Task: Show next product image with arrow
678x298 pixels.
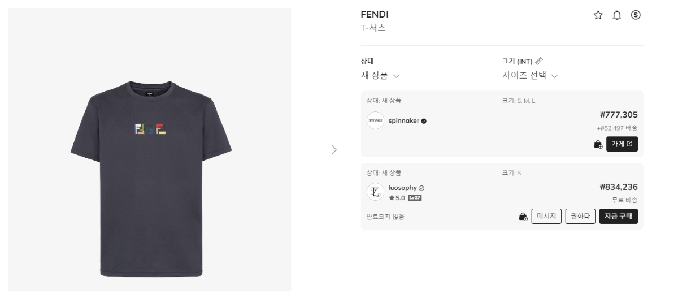Action: (x=334, y=150)
